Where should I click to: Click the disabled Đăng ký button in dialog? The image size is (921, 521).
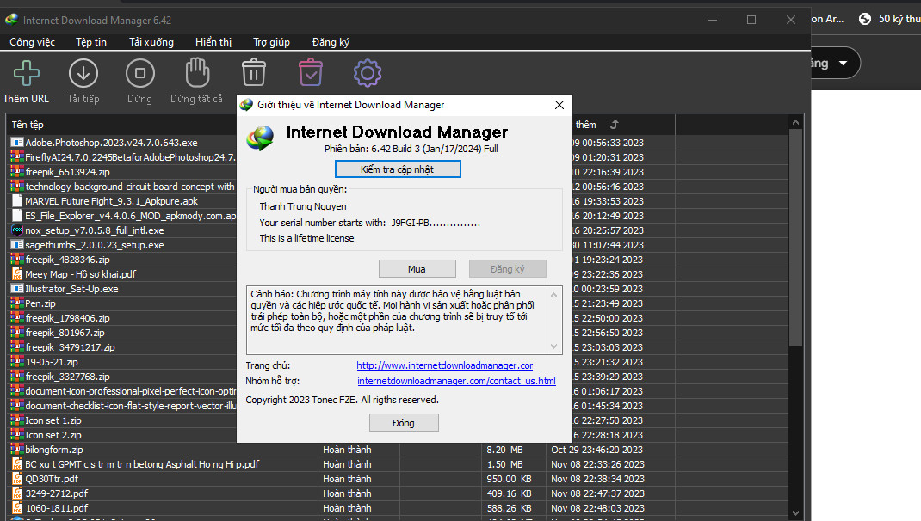click(508, 269)
